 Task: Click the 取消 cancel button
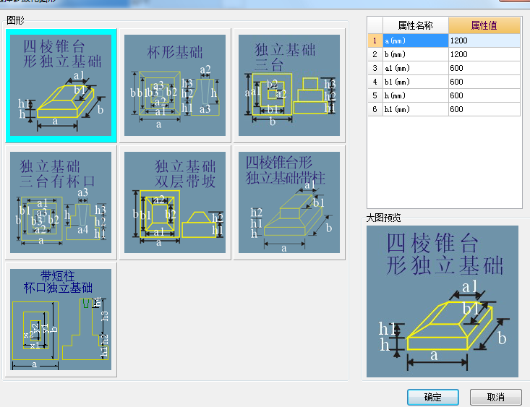pos(496,397)
